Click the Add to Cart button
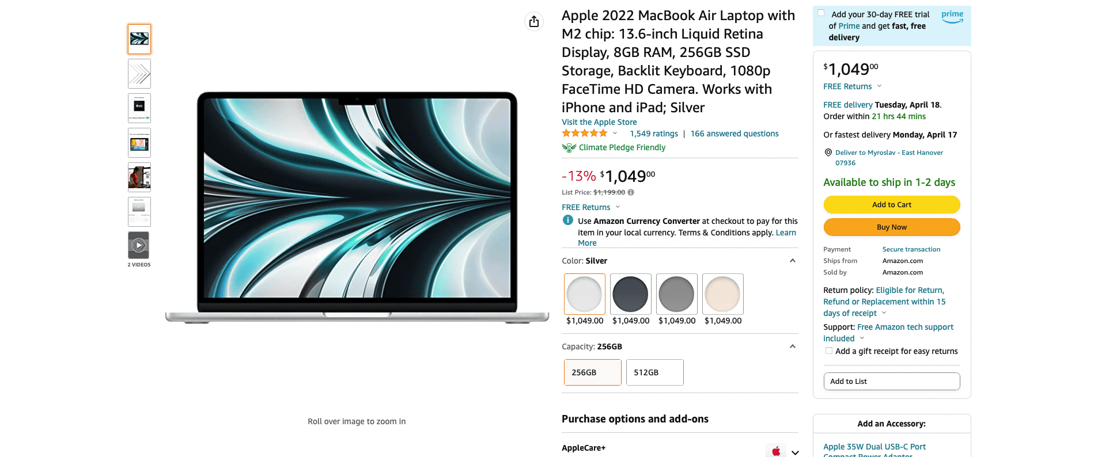 [x=891, y=204]
